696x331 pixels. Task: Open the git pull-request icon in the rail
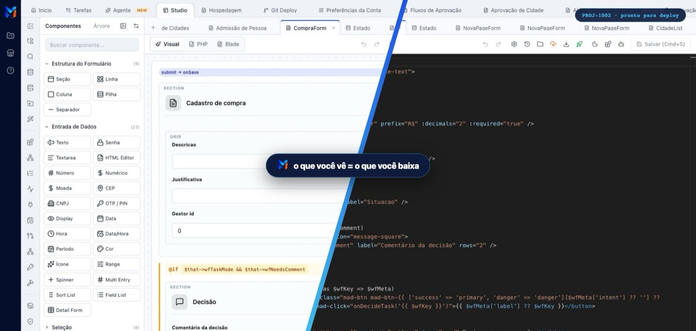pos(30,236)
